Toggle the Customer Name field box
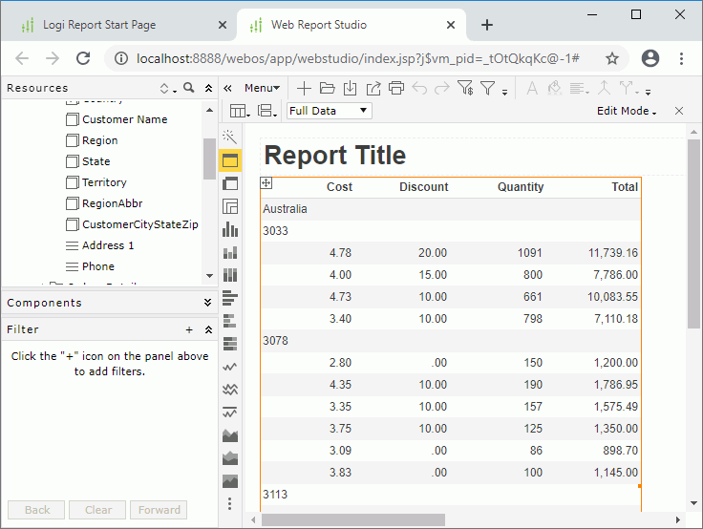Viewport: 703px width, 529px height. coord(73,119)
